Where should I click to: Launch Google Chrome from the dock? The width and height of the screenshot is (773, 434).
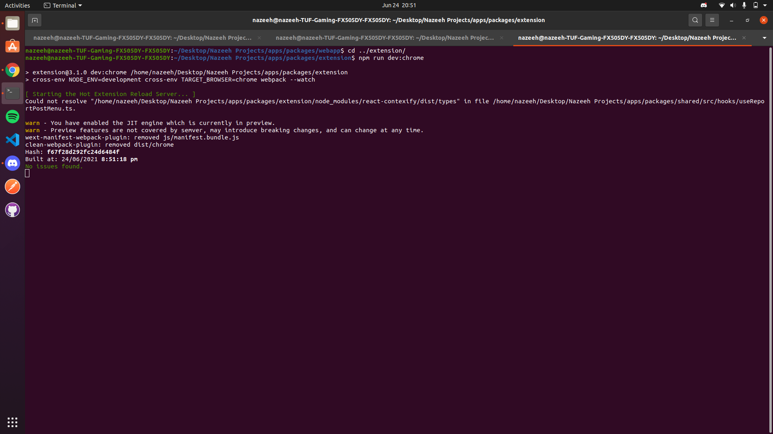(x=12, y=70)
